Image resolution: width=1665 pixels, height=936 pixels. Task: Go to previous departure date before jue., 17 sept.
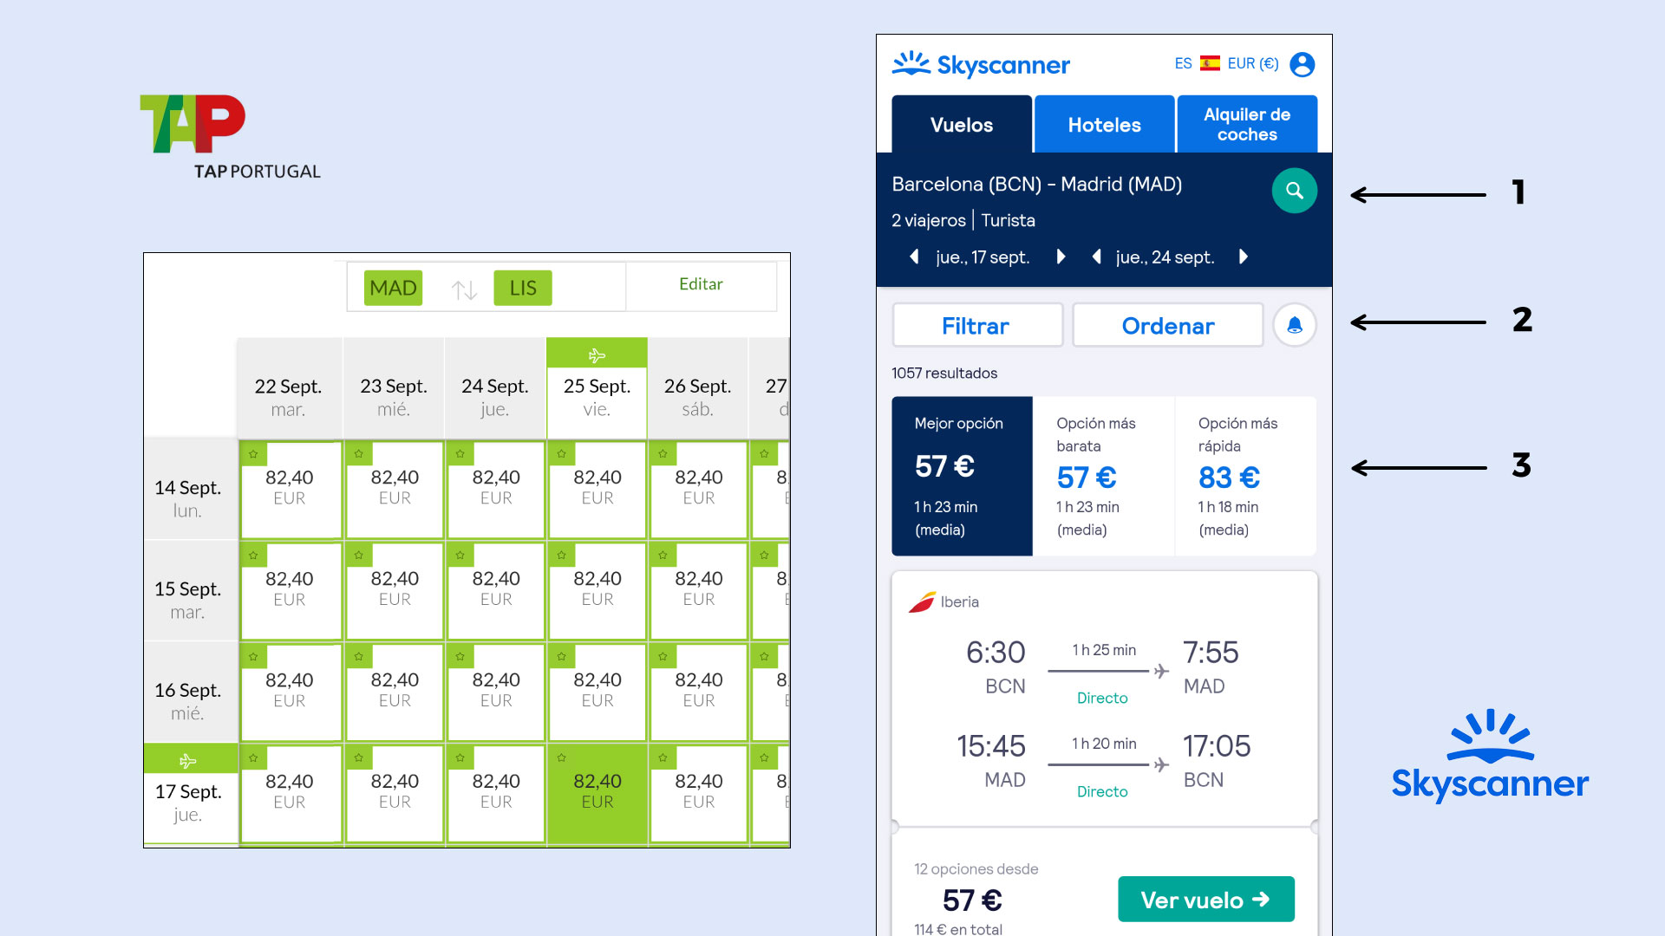pyautogui.click(x=914, y=257)
